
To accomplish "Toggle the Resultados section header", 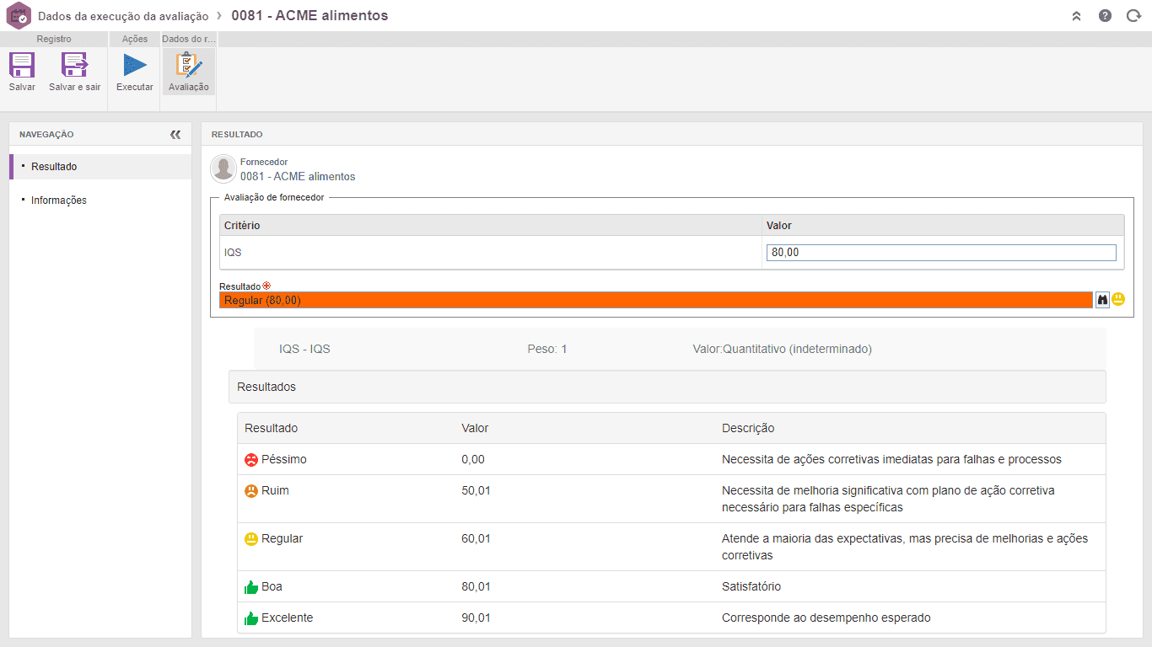I will coord(666,387).
